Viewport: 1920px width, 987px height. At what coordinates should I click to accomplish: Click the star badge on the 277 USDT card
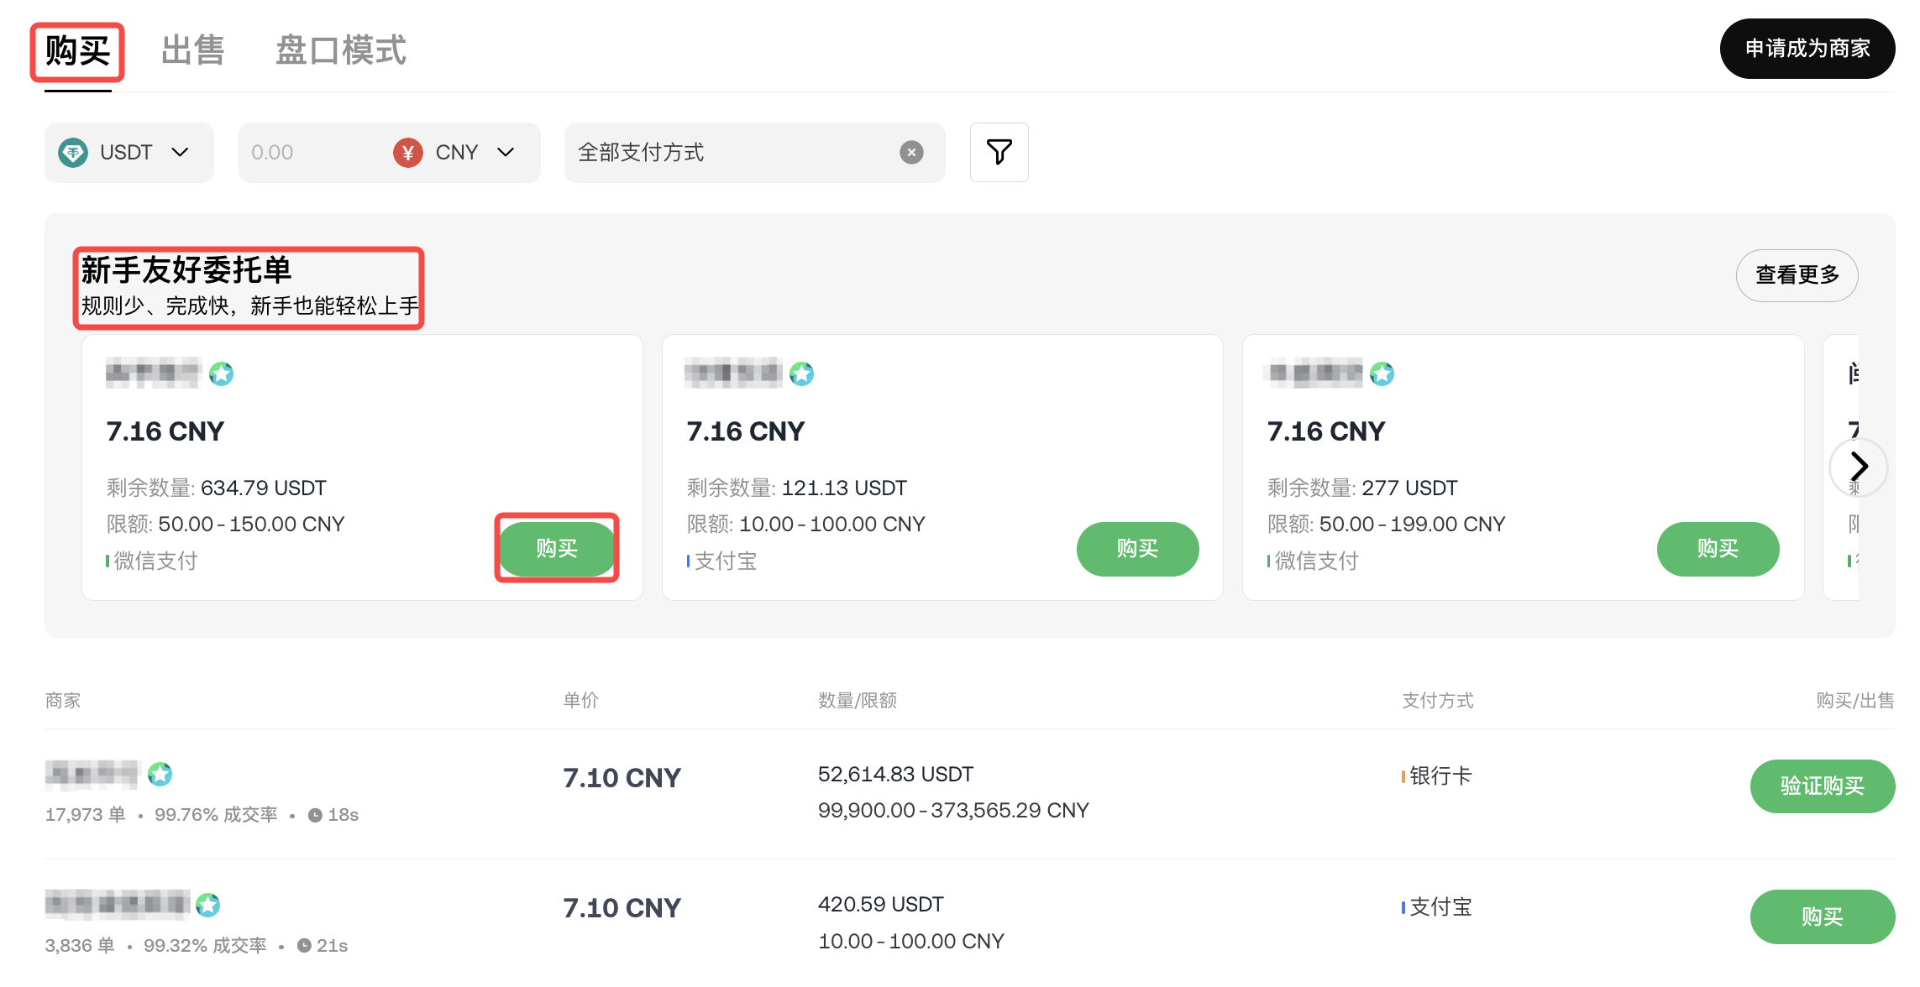[1382, 373]
